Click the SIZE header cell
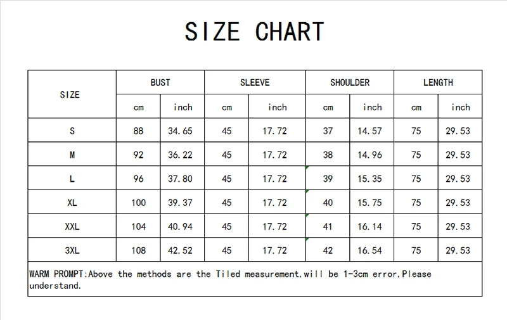 click(x=70, y=94)
